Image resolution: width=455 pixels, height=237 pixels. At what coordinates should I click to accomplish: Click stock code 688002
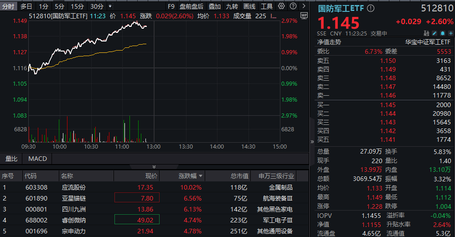[x=36, y=220]
